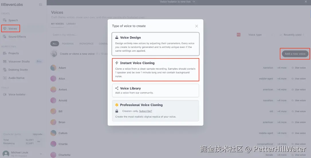Click Callum's voice avatar

point(53,133)
